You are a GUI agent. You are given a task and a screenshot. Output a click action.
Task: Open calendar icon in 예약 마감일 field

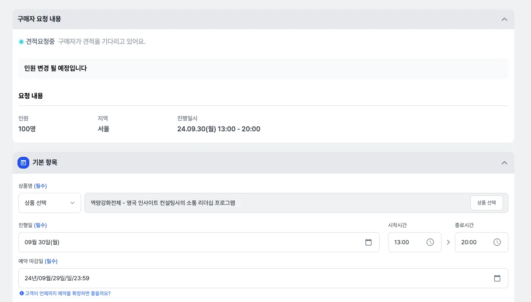[x=497, y=278]
